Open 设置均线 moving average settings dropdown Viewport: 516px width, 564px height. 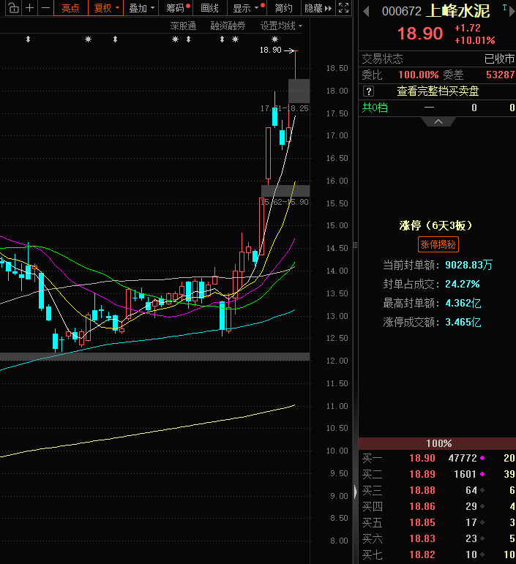coord(281,26)
